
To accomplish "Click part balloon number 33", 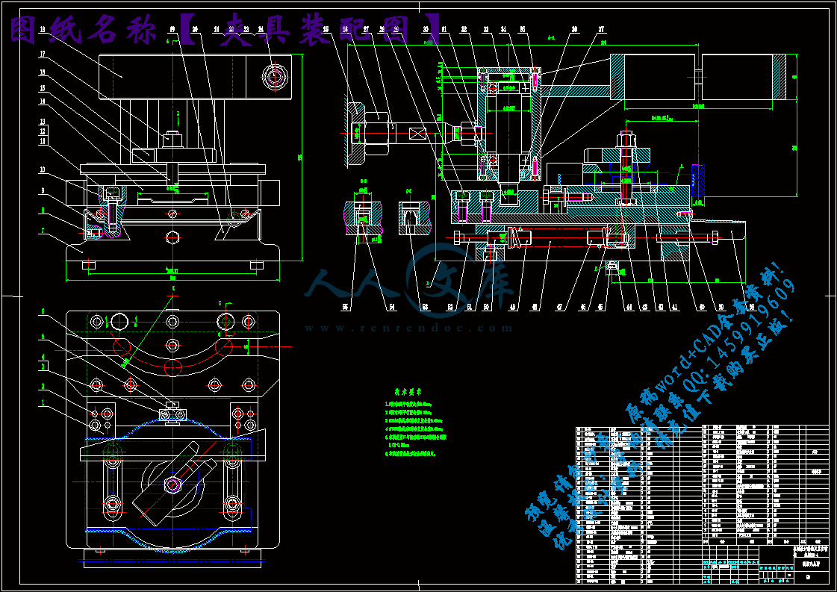I will click(486, 30).
